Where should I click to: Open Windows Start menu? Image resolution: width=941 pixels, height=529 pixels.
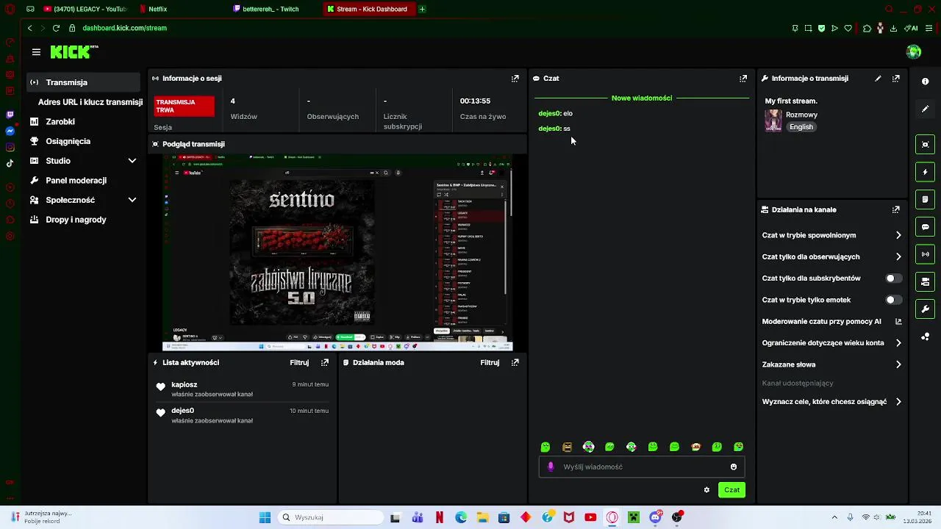[x=265, y=517]
